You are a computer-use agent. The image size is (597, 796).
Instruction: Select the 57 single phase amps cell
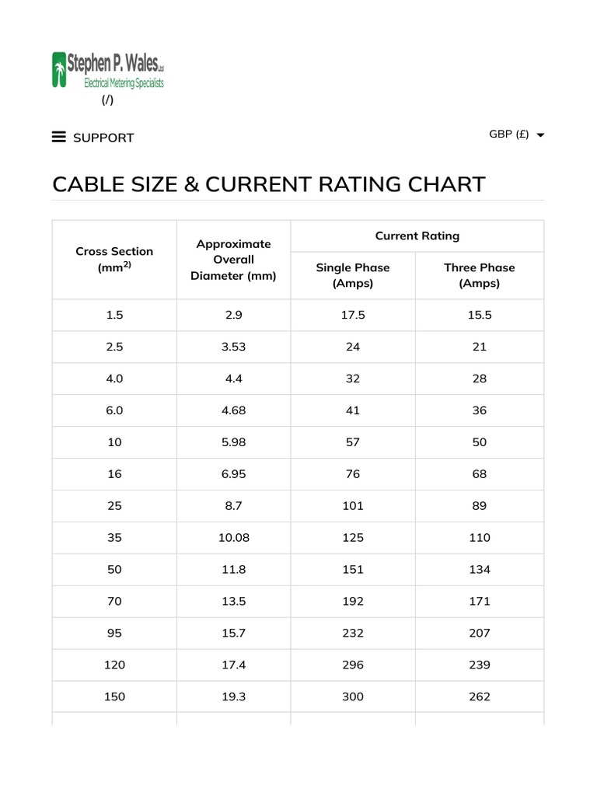(353, 442)
